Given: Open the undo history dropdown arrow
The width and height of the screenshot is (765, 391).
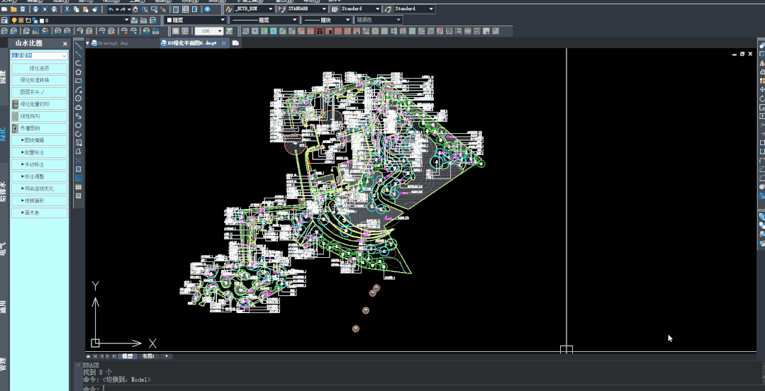Looking at the screenshot, I should (117, 9).
